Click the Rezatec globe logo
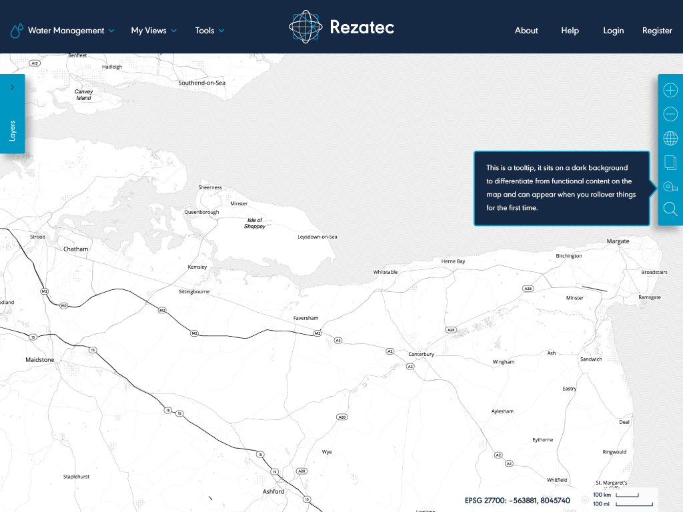 pos(305,27)
